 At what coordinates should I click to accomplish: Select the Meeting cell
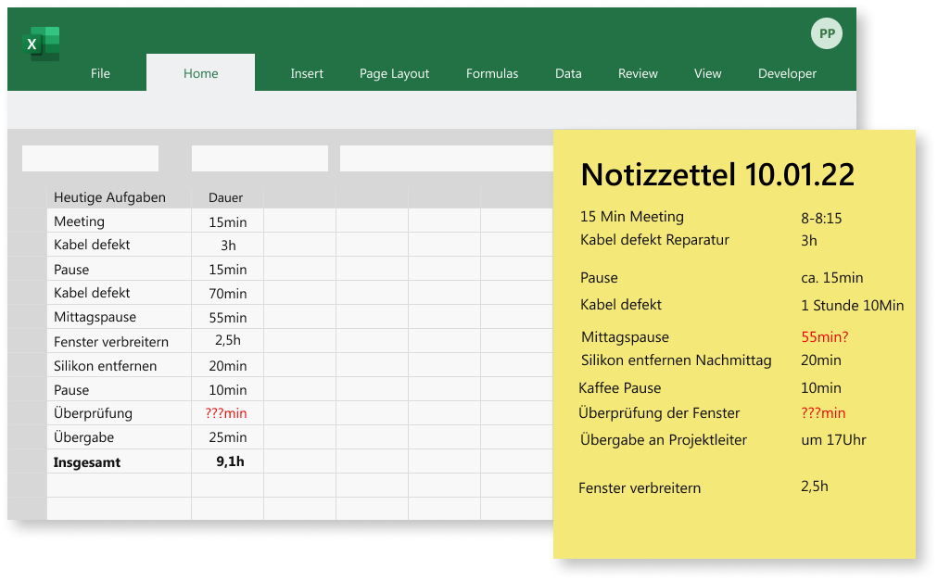(119, 221)
